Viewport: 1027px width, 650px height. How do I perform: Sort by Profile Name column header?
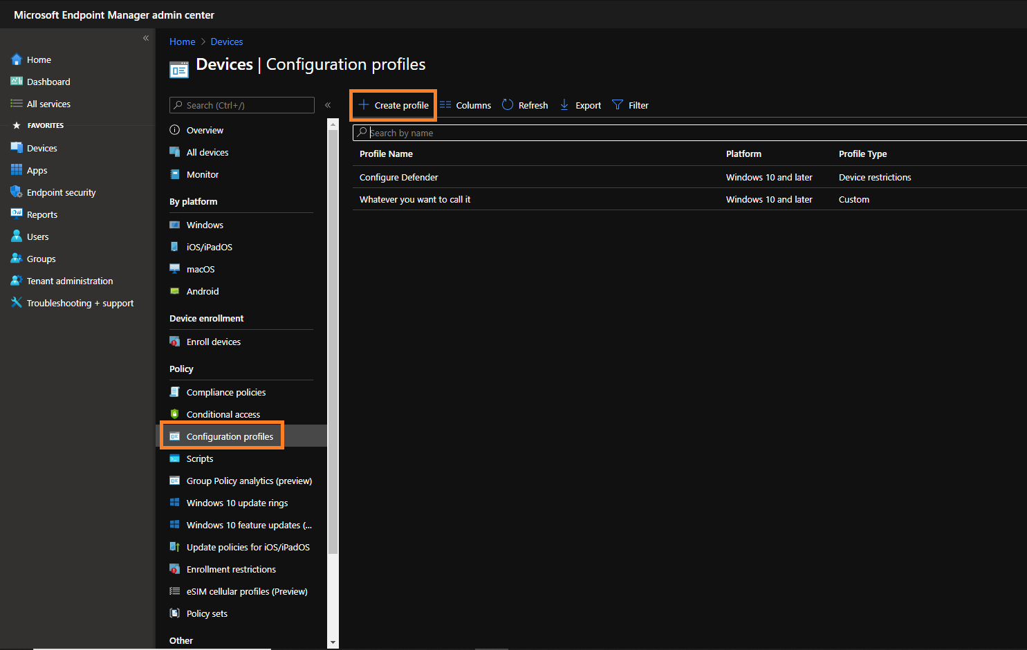tap(386, 154)
